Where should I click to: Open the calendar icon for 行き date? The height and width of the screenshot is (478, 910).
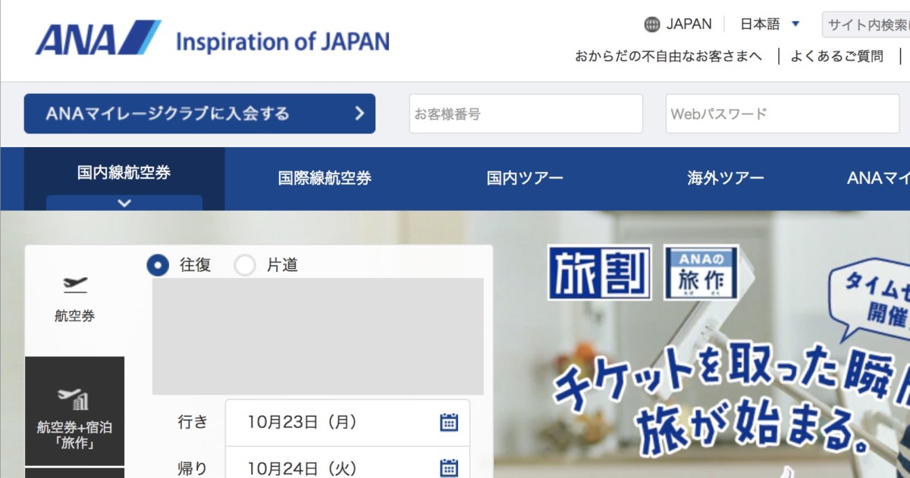pos(449,422)
